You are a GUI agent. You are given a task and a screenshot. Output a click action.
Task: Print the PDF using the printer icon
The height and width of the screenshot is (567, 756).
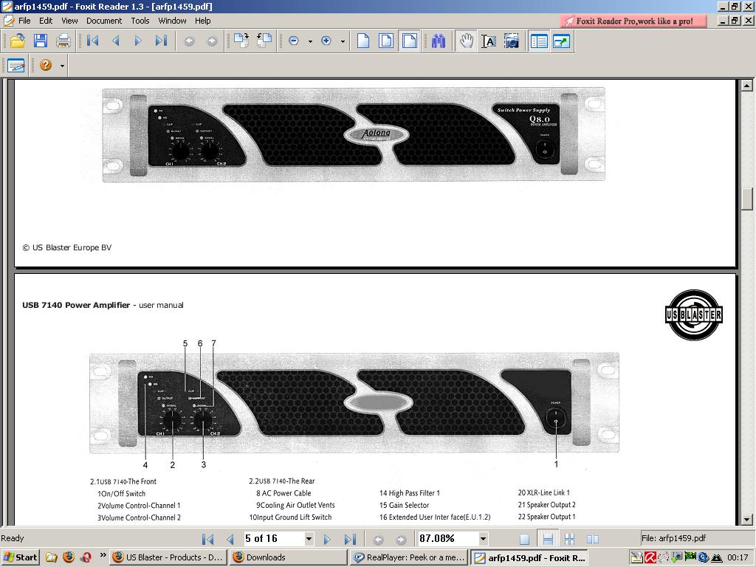63,41
